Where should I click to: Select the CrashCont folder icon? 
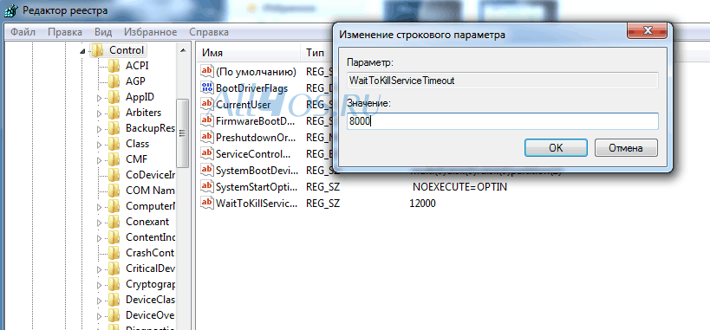pyautogui.click(x=114, y=253)
